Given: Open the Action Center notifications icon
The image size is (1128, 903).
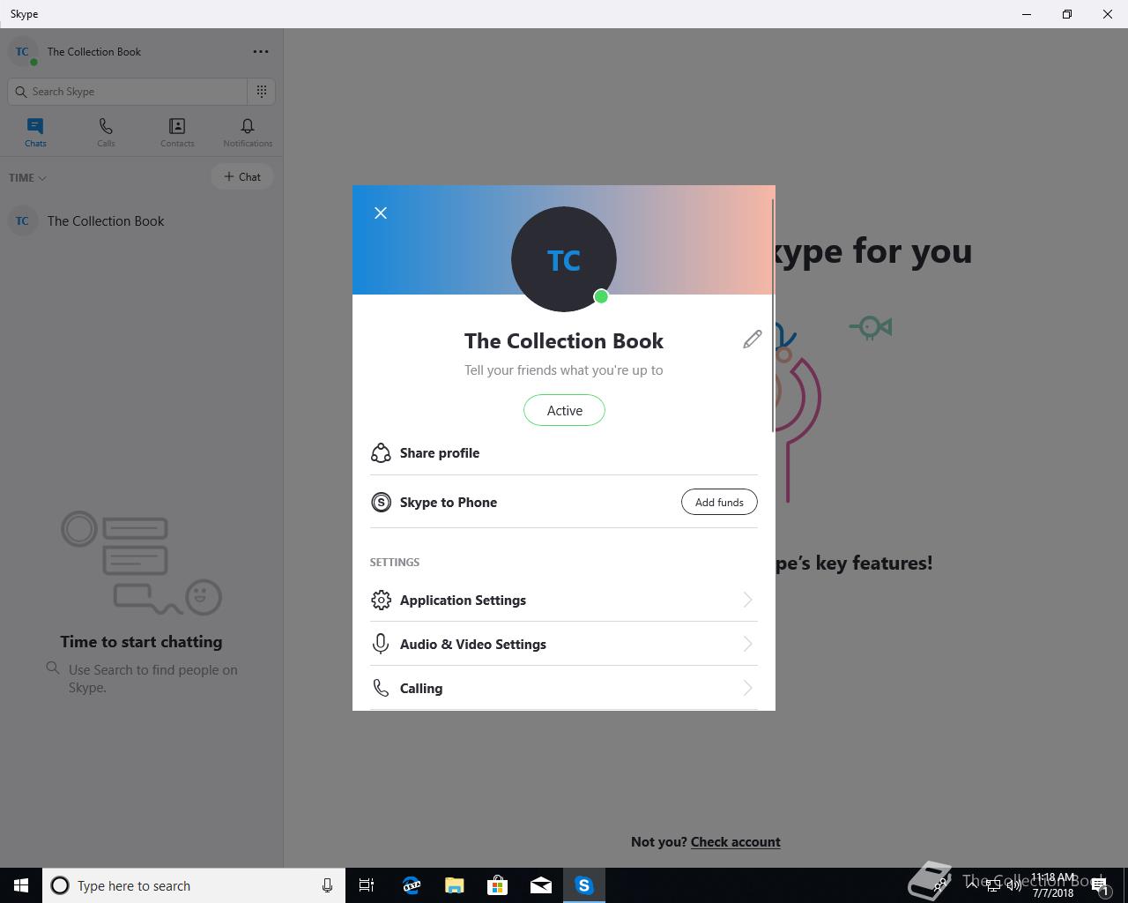Looking at the screenshot, I should [1100, 885].
